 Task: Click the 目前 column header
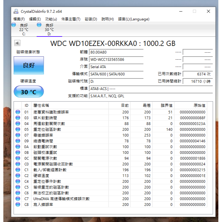pos(120,106)
